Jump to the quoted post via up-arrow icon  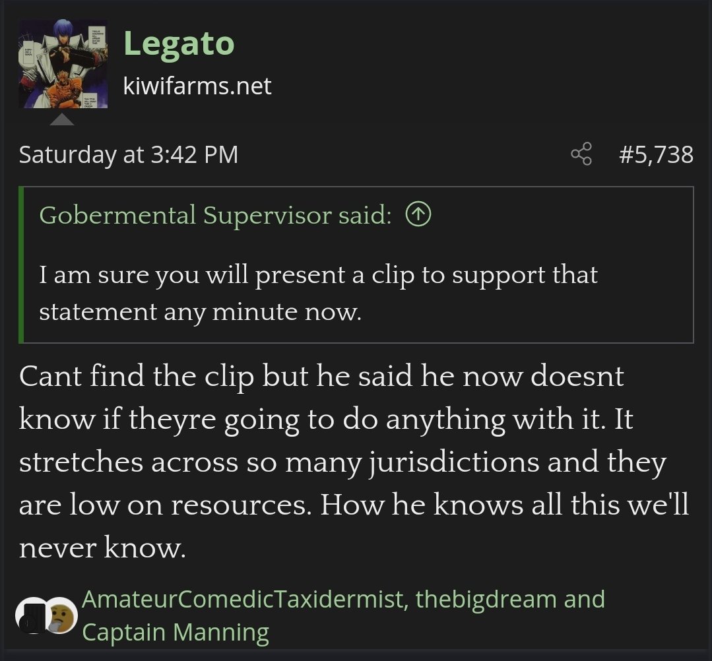[x=418, y=214]
